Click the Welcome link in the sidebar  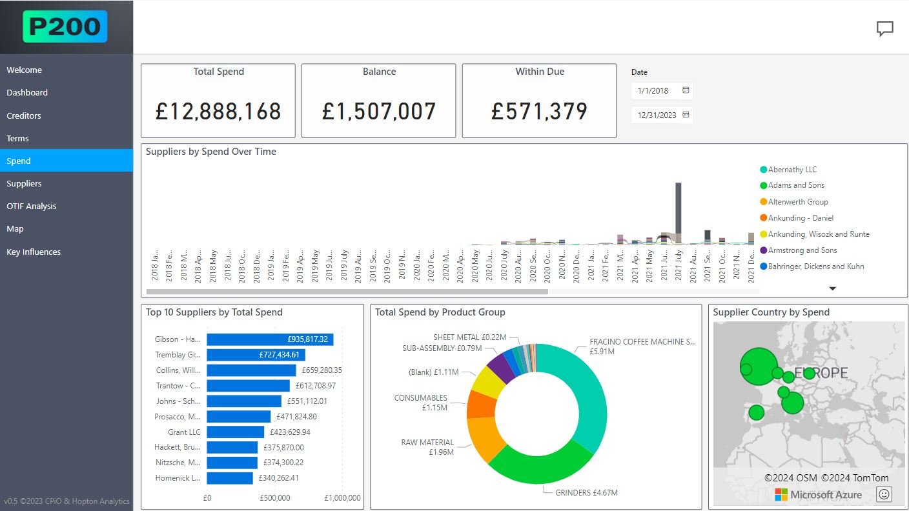tap(24, 70)
